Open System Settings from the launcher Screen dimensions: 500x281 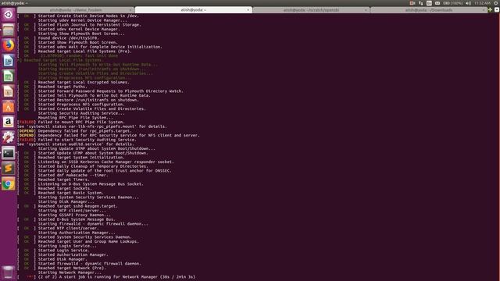pyautogui.click(x=9, y=137)
